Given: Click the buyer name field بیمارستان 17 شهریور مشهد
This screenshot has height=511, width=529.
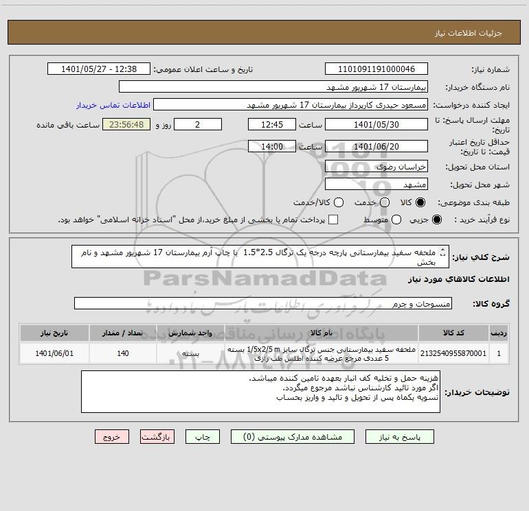Looking at the screenshot, I should 273,87.
